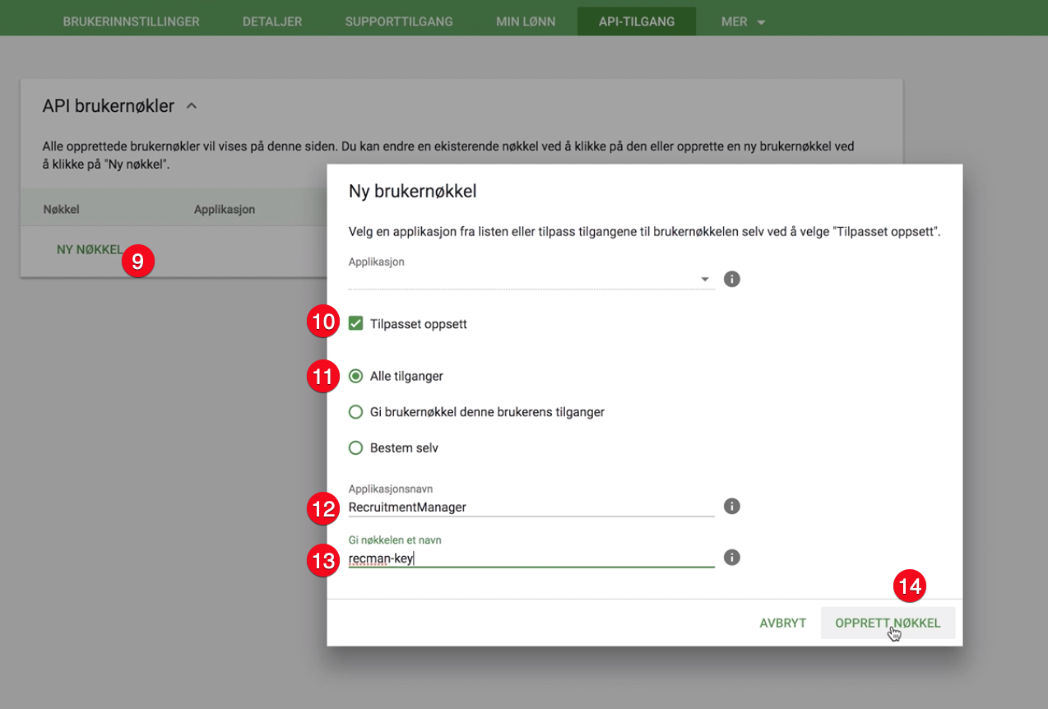The image size is (1048, 709).
Task: Click info icon beside Applikasjonsnavn field
Action: (731, 506)
